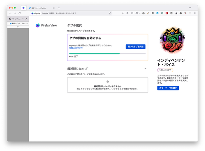Open the hamburger application menu
205x151 pixels.
(x=195, y=13)
